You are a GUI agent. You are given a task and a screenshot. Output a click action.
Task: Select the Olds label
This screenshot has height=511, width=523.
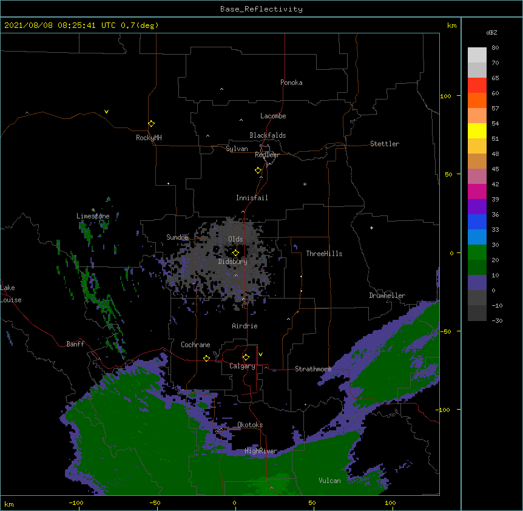pos(235,239)
